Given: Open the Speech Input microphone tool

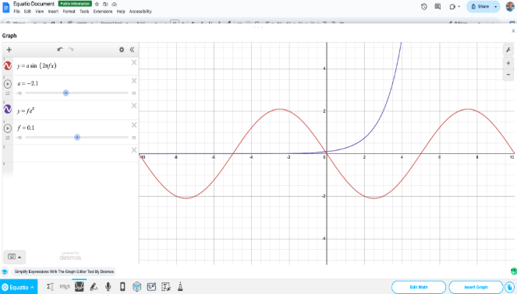Looking at the screenshot, I should [x=108, y=287].
